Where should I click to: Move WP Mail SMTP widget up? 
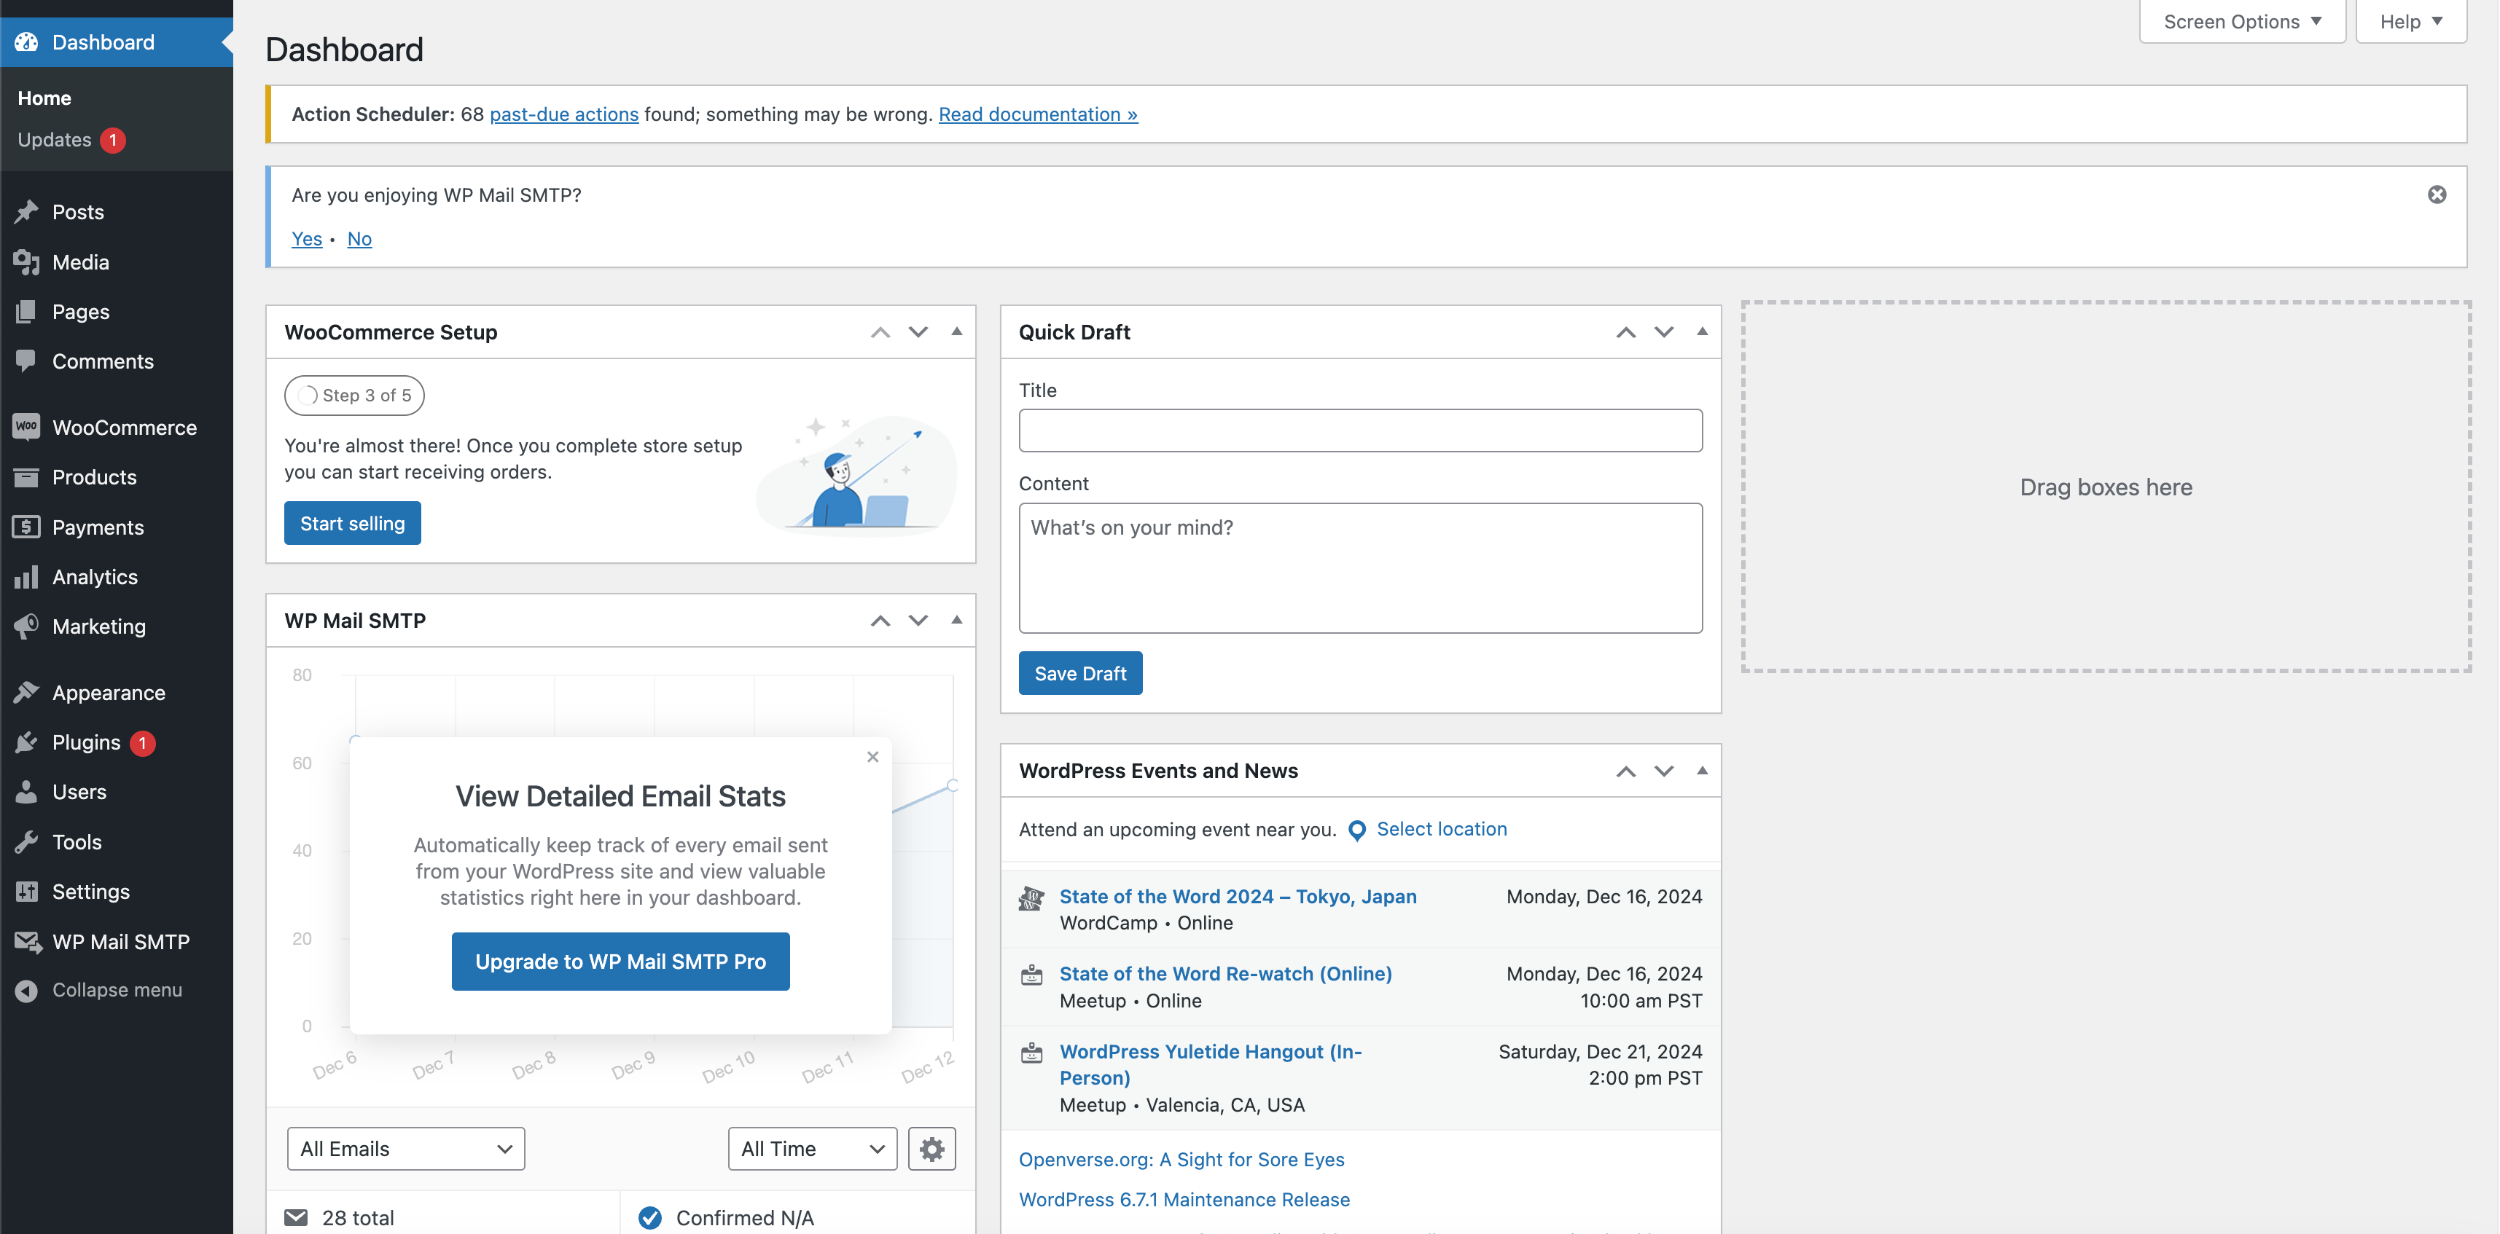(880, 621)
